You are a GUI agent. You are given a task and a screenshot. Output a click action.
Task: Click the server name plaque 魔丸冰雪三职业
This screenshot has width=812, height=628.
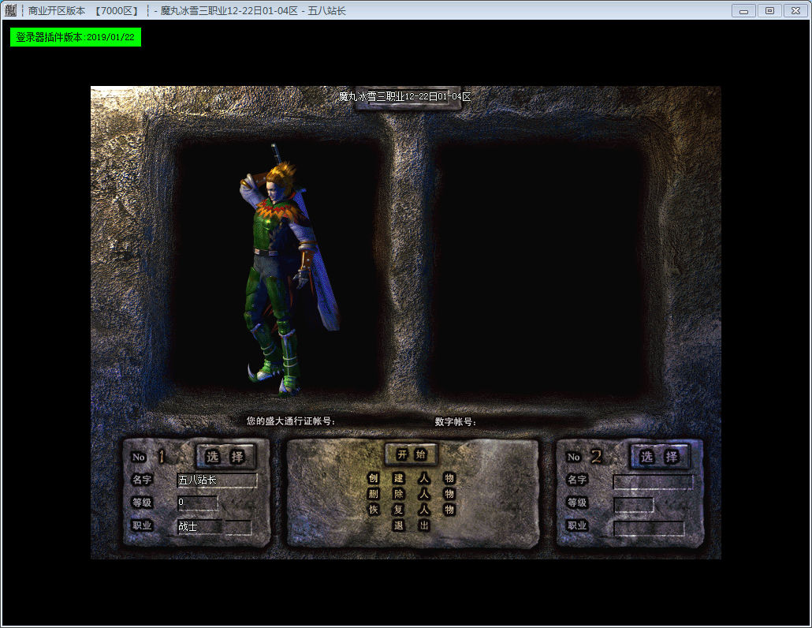[407, 97]
